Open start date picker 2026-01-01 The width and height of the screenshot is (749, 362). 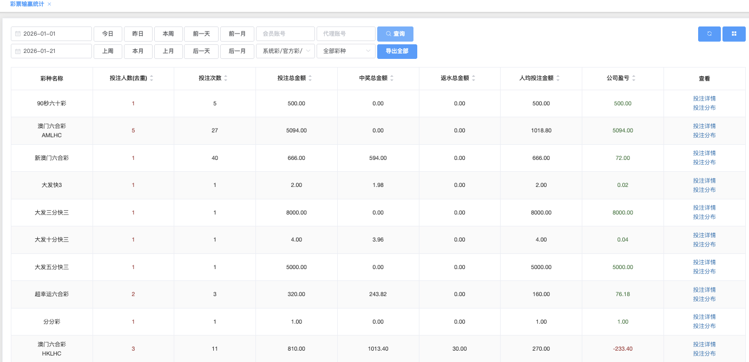pos(51,34)
